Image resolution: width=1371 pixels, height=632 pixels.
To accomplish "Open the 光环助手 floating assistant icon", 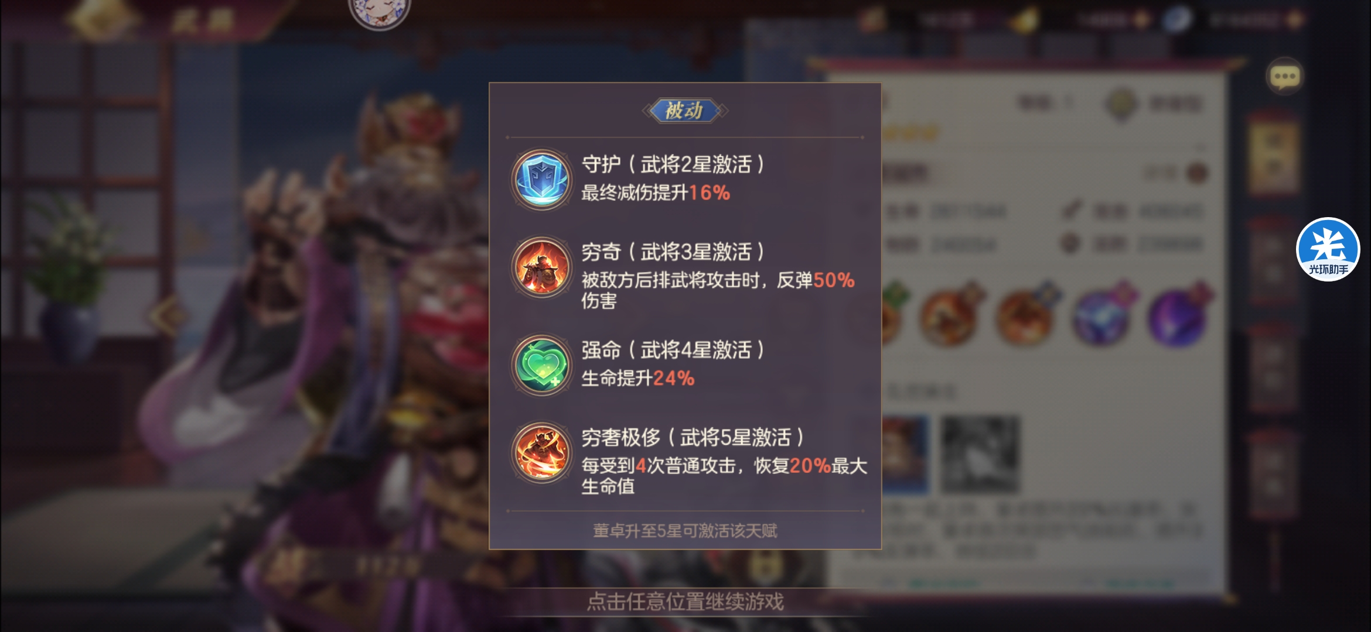I will 1328,249.
